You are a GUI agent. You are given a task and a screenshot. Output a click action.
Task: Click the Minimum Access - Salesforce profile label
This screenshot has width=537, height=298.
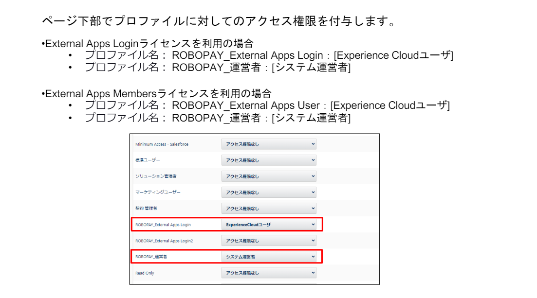pos(162,144)
